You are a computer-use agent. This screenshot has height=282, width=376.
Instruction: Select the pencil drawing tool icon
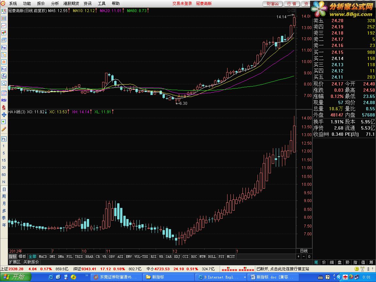[4, 129]
